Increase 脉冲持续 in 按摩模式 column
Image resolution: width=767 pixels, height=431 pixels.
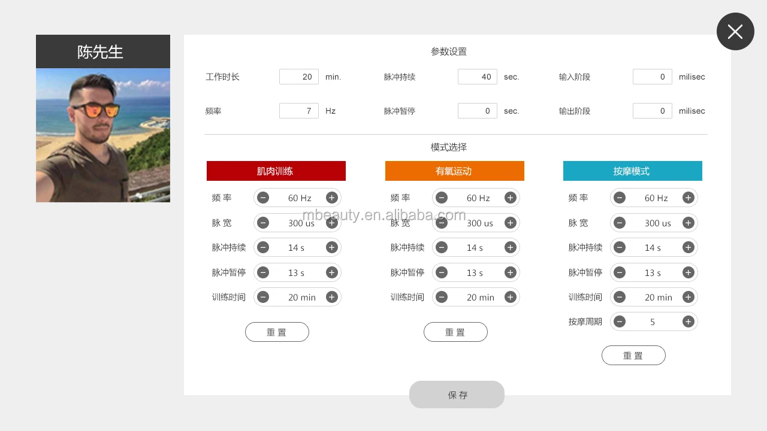pos(688,247)
